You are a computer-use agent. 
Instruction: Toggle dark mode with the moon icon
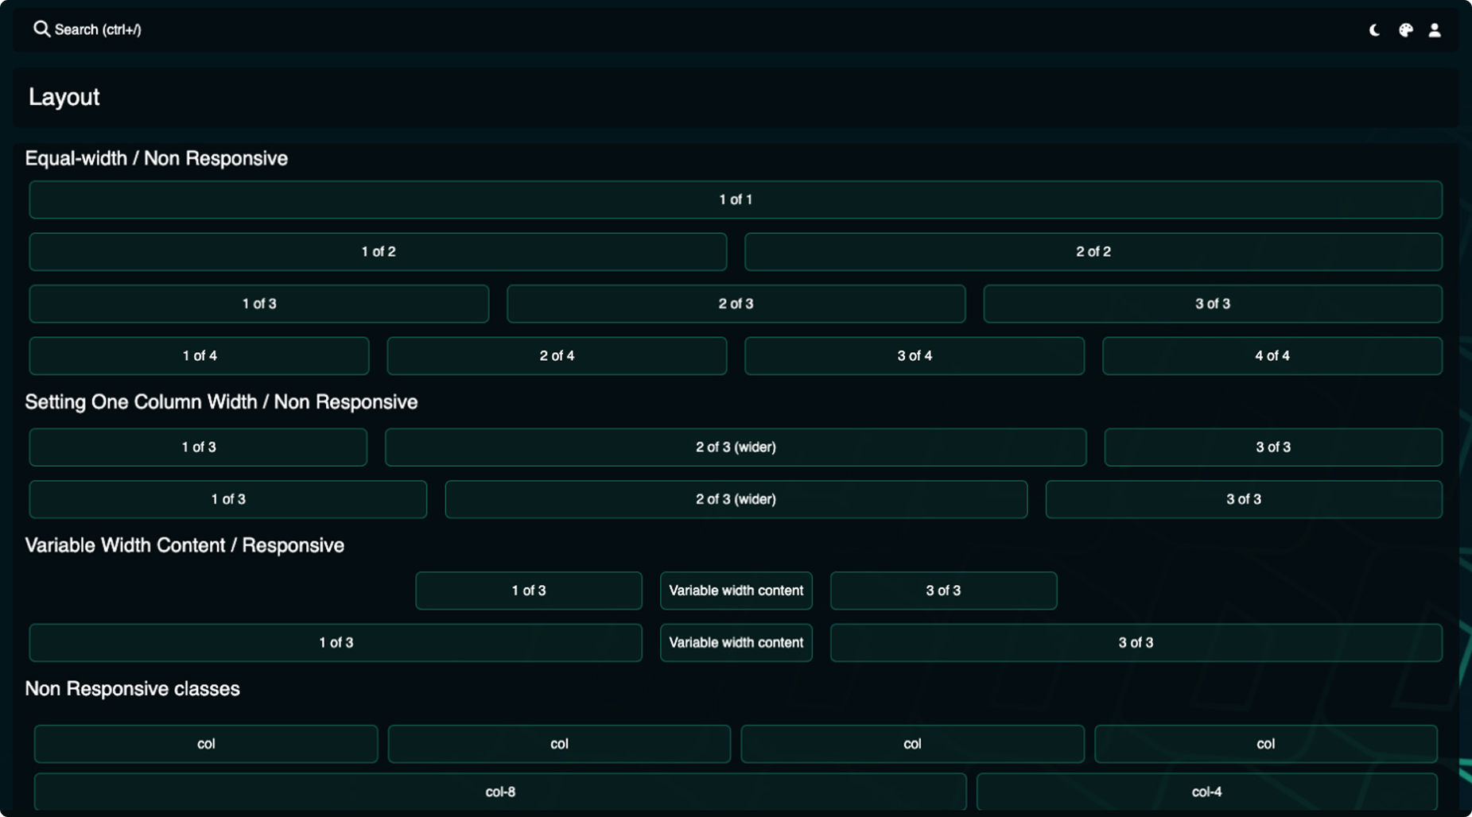point(1374,30)
